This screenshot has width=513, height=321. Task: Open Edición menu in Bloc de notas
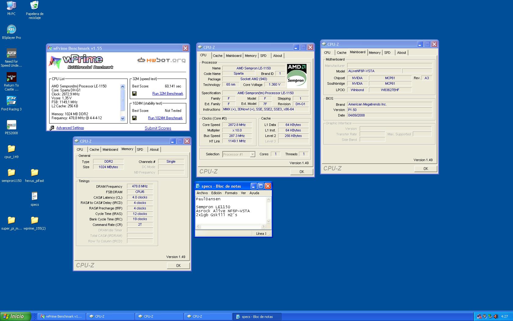coord(216,193)
